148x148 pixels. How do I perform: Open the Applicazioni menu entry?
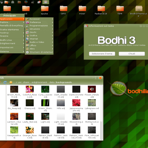[12, 19]
